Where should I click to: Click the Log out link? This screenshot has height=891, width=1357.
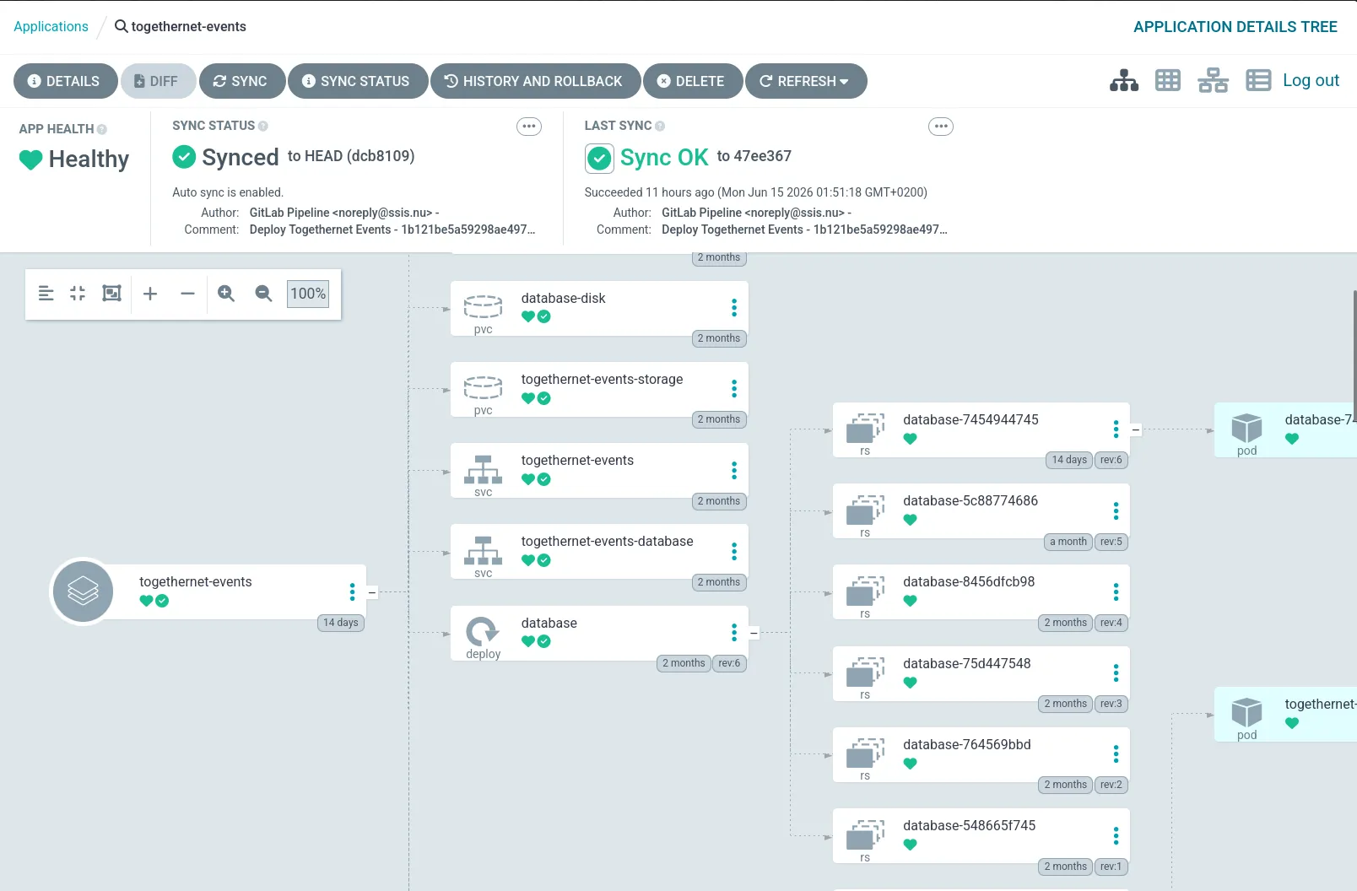coord(1311,80)
